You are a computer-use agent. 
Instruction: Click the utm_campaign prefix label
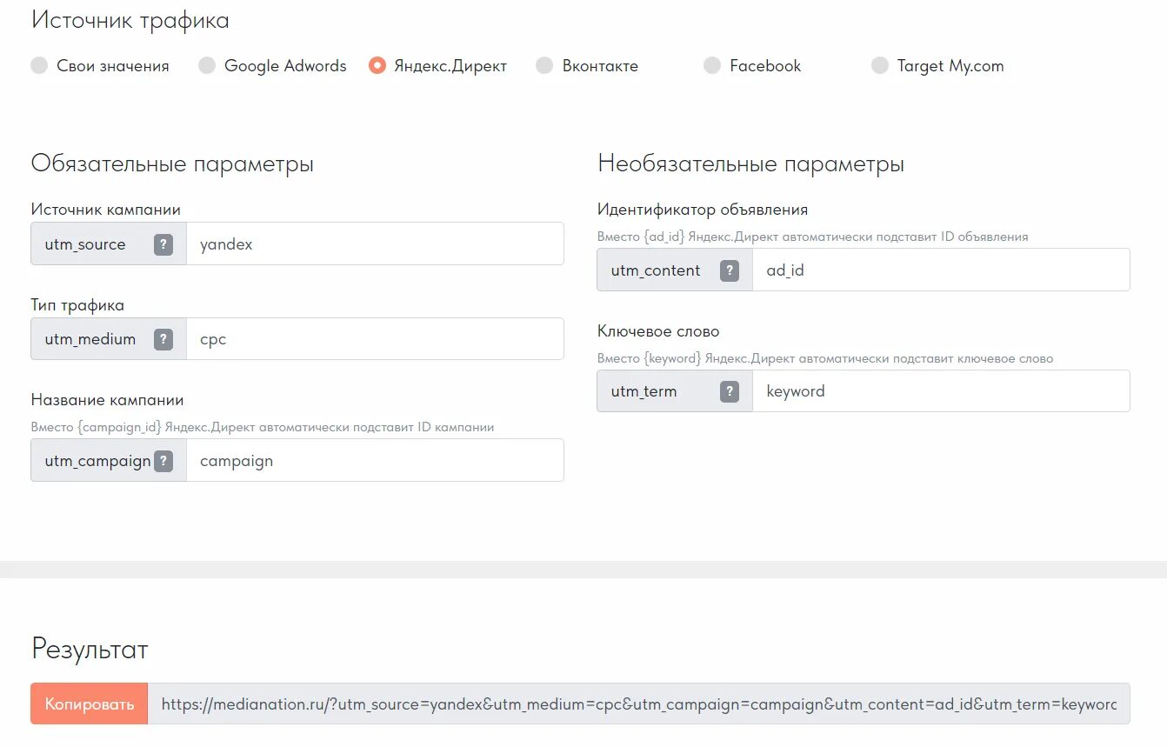tap(98, 461)
